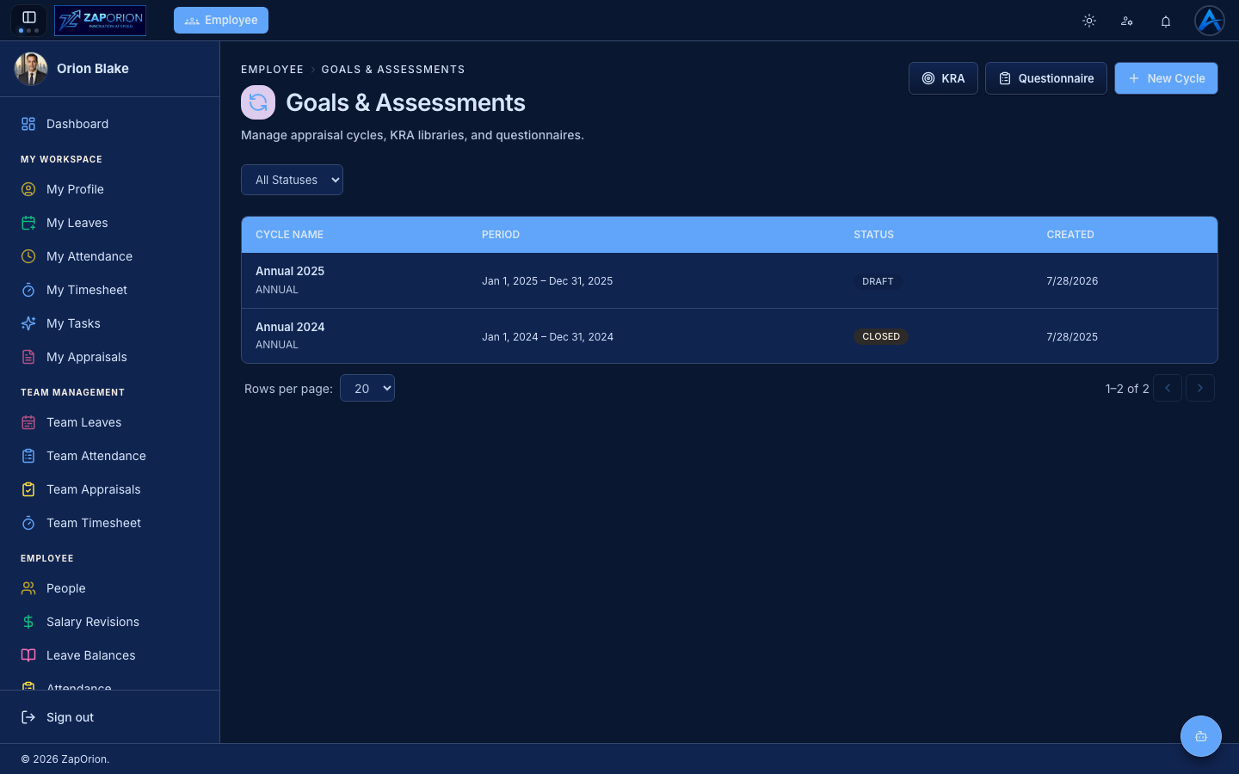Click the ZapOrion logo
1239x774 pixels.
(x=100, y=20)
